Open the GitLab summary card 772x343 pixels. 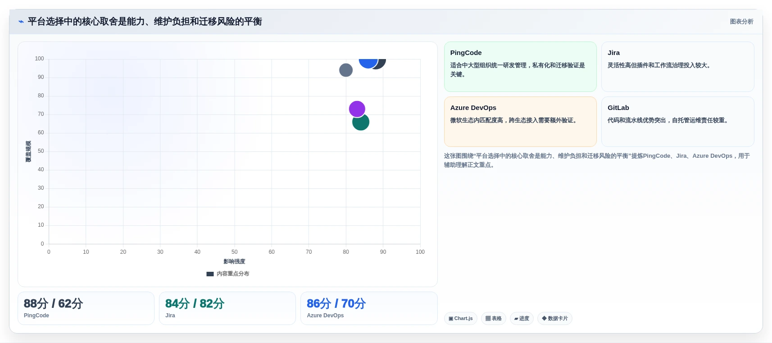(x=677, y=122)
